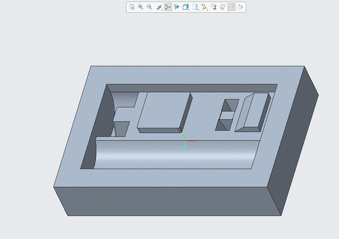Click the grayed-out square toolbar button

(x=231, y=7)
